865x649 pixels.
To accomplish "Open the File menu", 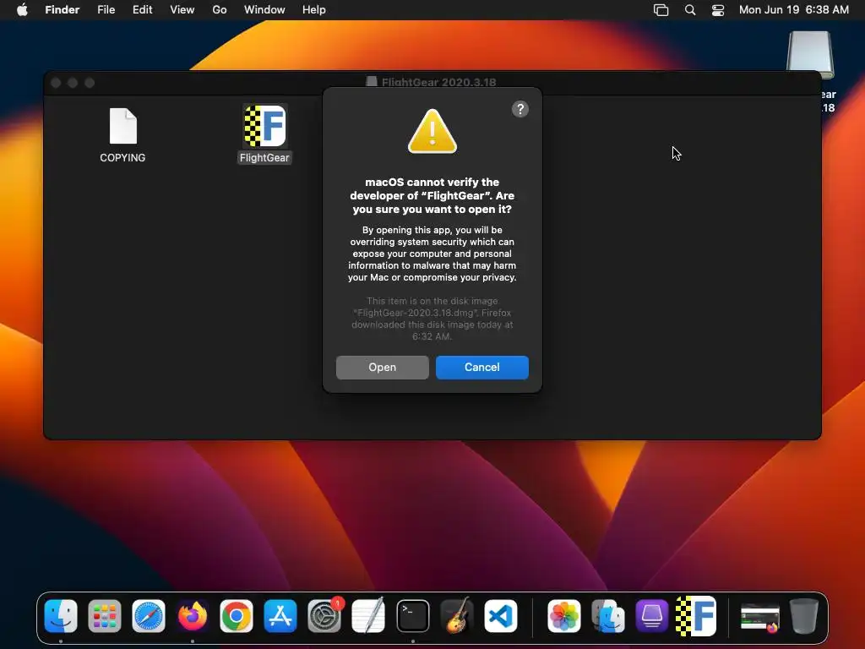I will click(106, 10).
